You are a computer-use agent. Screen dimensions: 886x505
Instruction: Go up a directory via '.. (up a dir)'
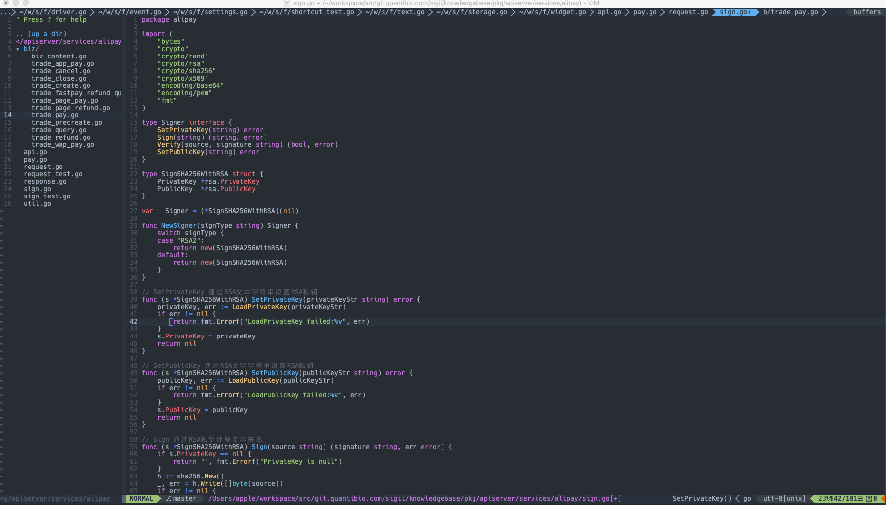41,34
